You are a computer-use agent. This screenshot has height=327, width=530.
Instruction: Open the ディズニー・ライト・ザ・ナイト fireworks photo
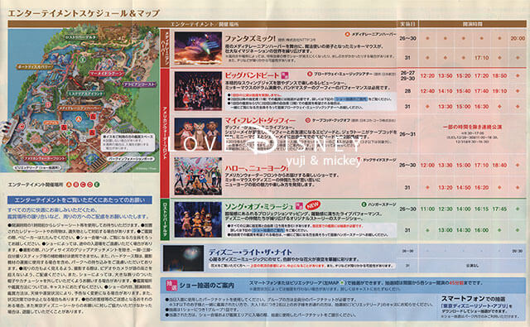(183, 258)
